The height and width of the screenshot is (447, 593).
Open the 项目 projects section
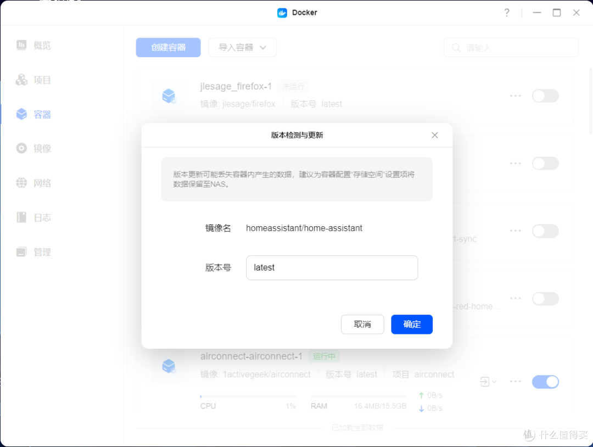click(33, 80)
